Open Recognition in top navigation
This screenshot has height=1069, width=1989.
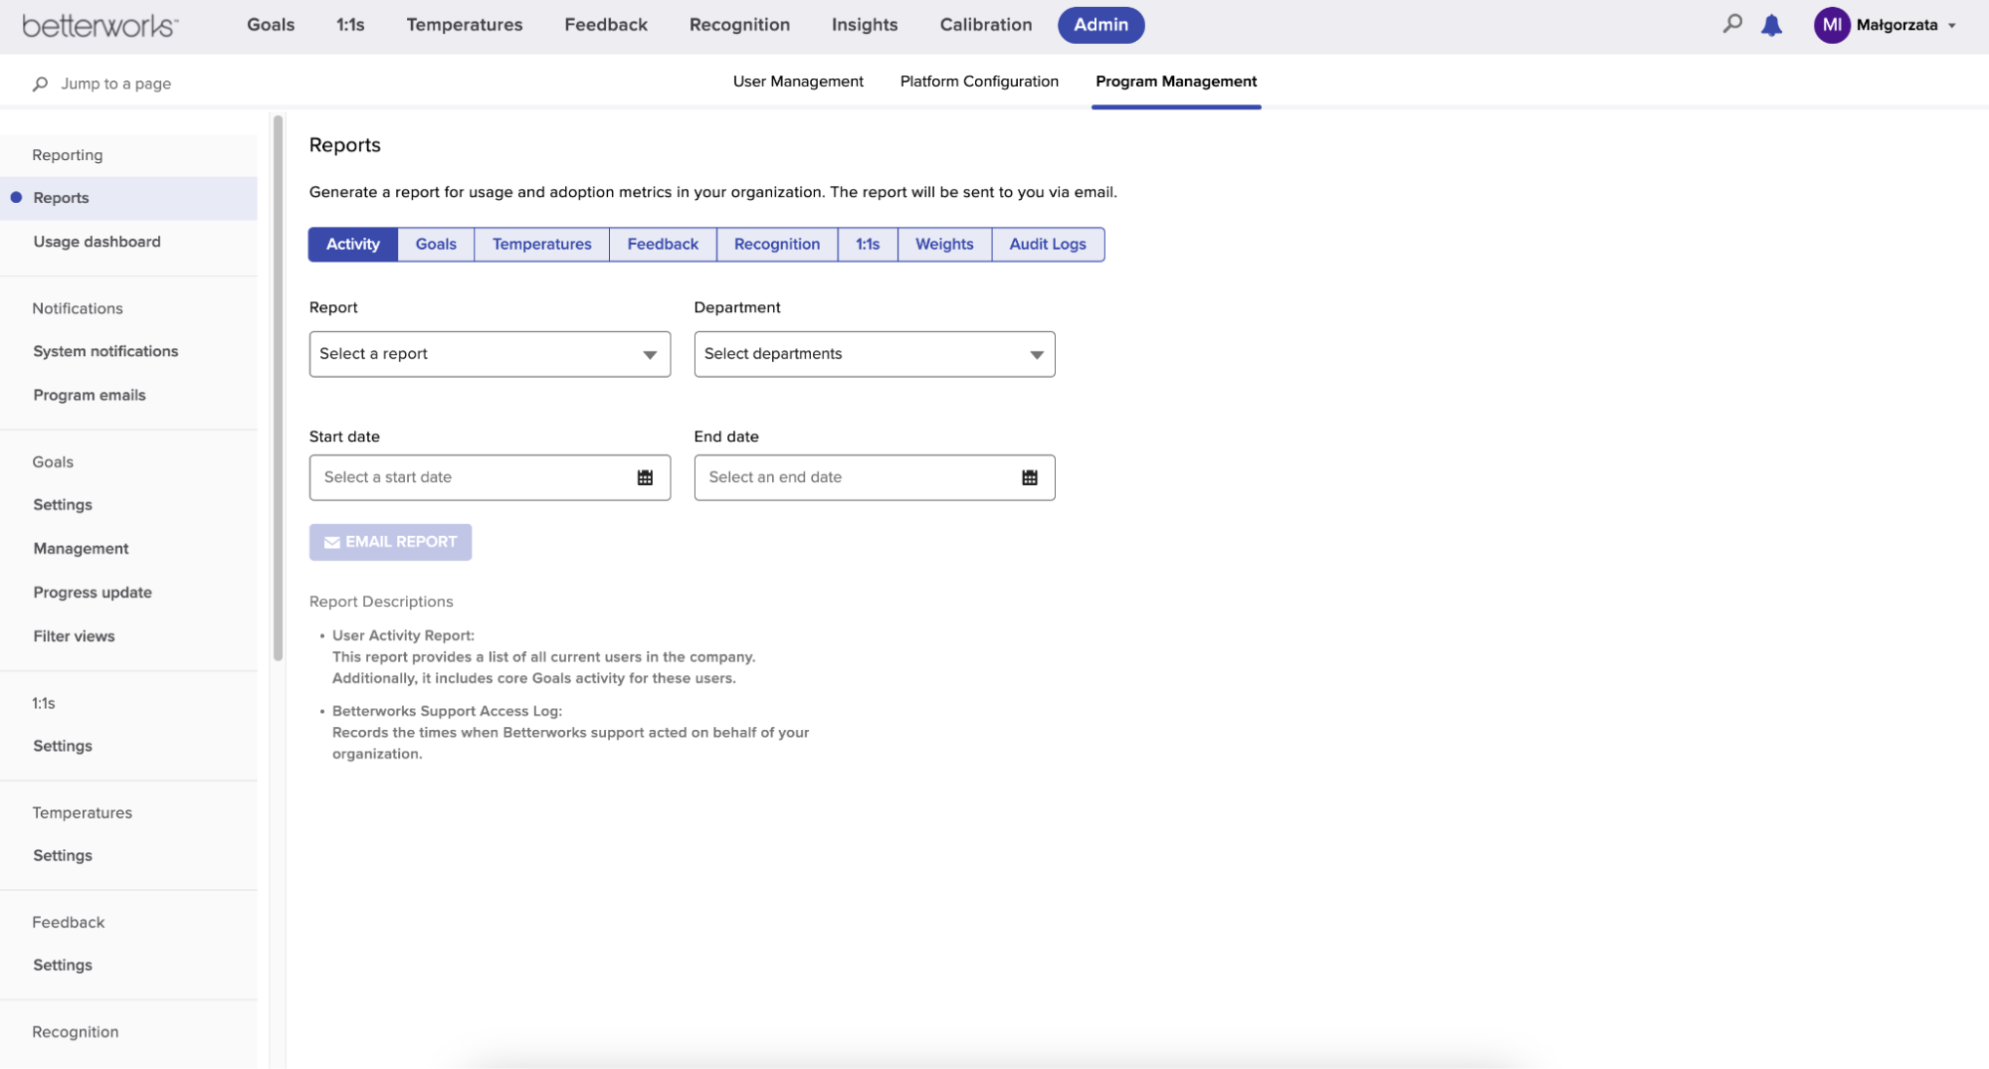coord(739,25)
